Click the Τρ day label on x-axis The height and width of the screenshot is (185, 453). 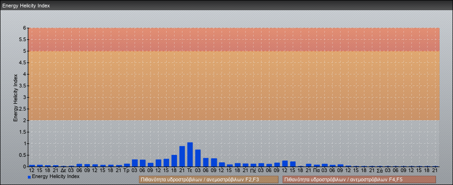(x=126, y=170)
